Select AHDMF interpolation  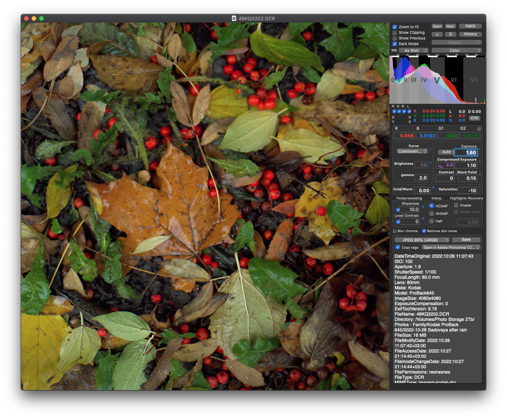pyautogui.click(x=432, y=213)
